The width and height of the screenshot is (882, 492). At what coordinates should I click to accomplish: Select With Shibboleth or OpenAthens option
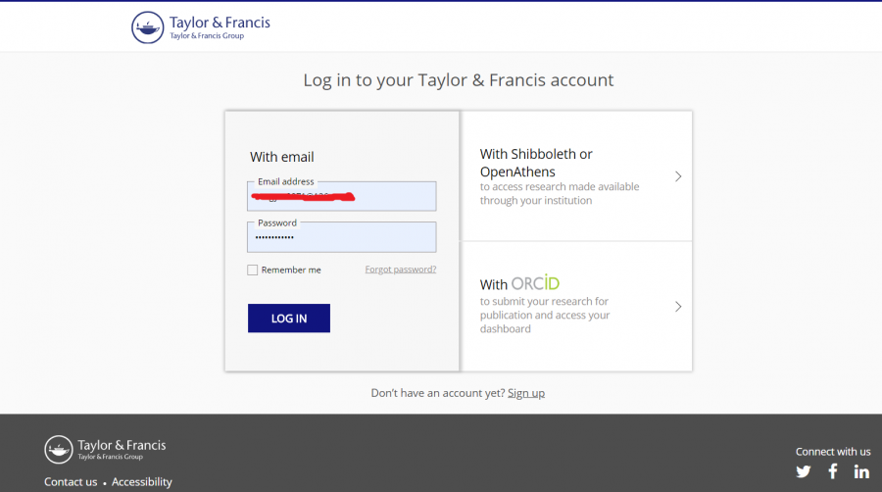pyautogui.click(x=536, y=163)
